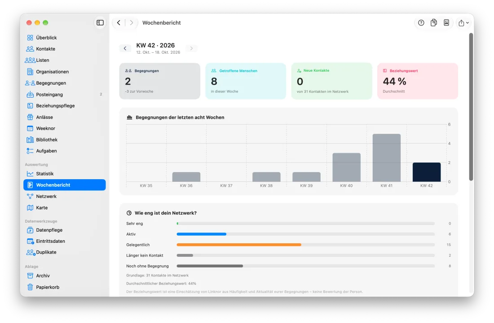Viewport: 494px width, 323px height.
Task: Click the Aufgaben checklist icon
Action: click(30, 151)
